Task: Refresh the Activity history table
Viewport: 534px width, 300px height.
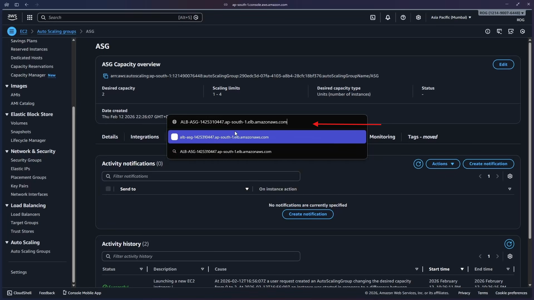Action: point(509,244)
